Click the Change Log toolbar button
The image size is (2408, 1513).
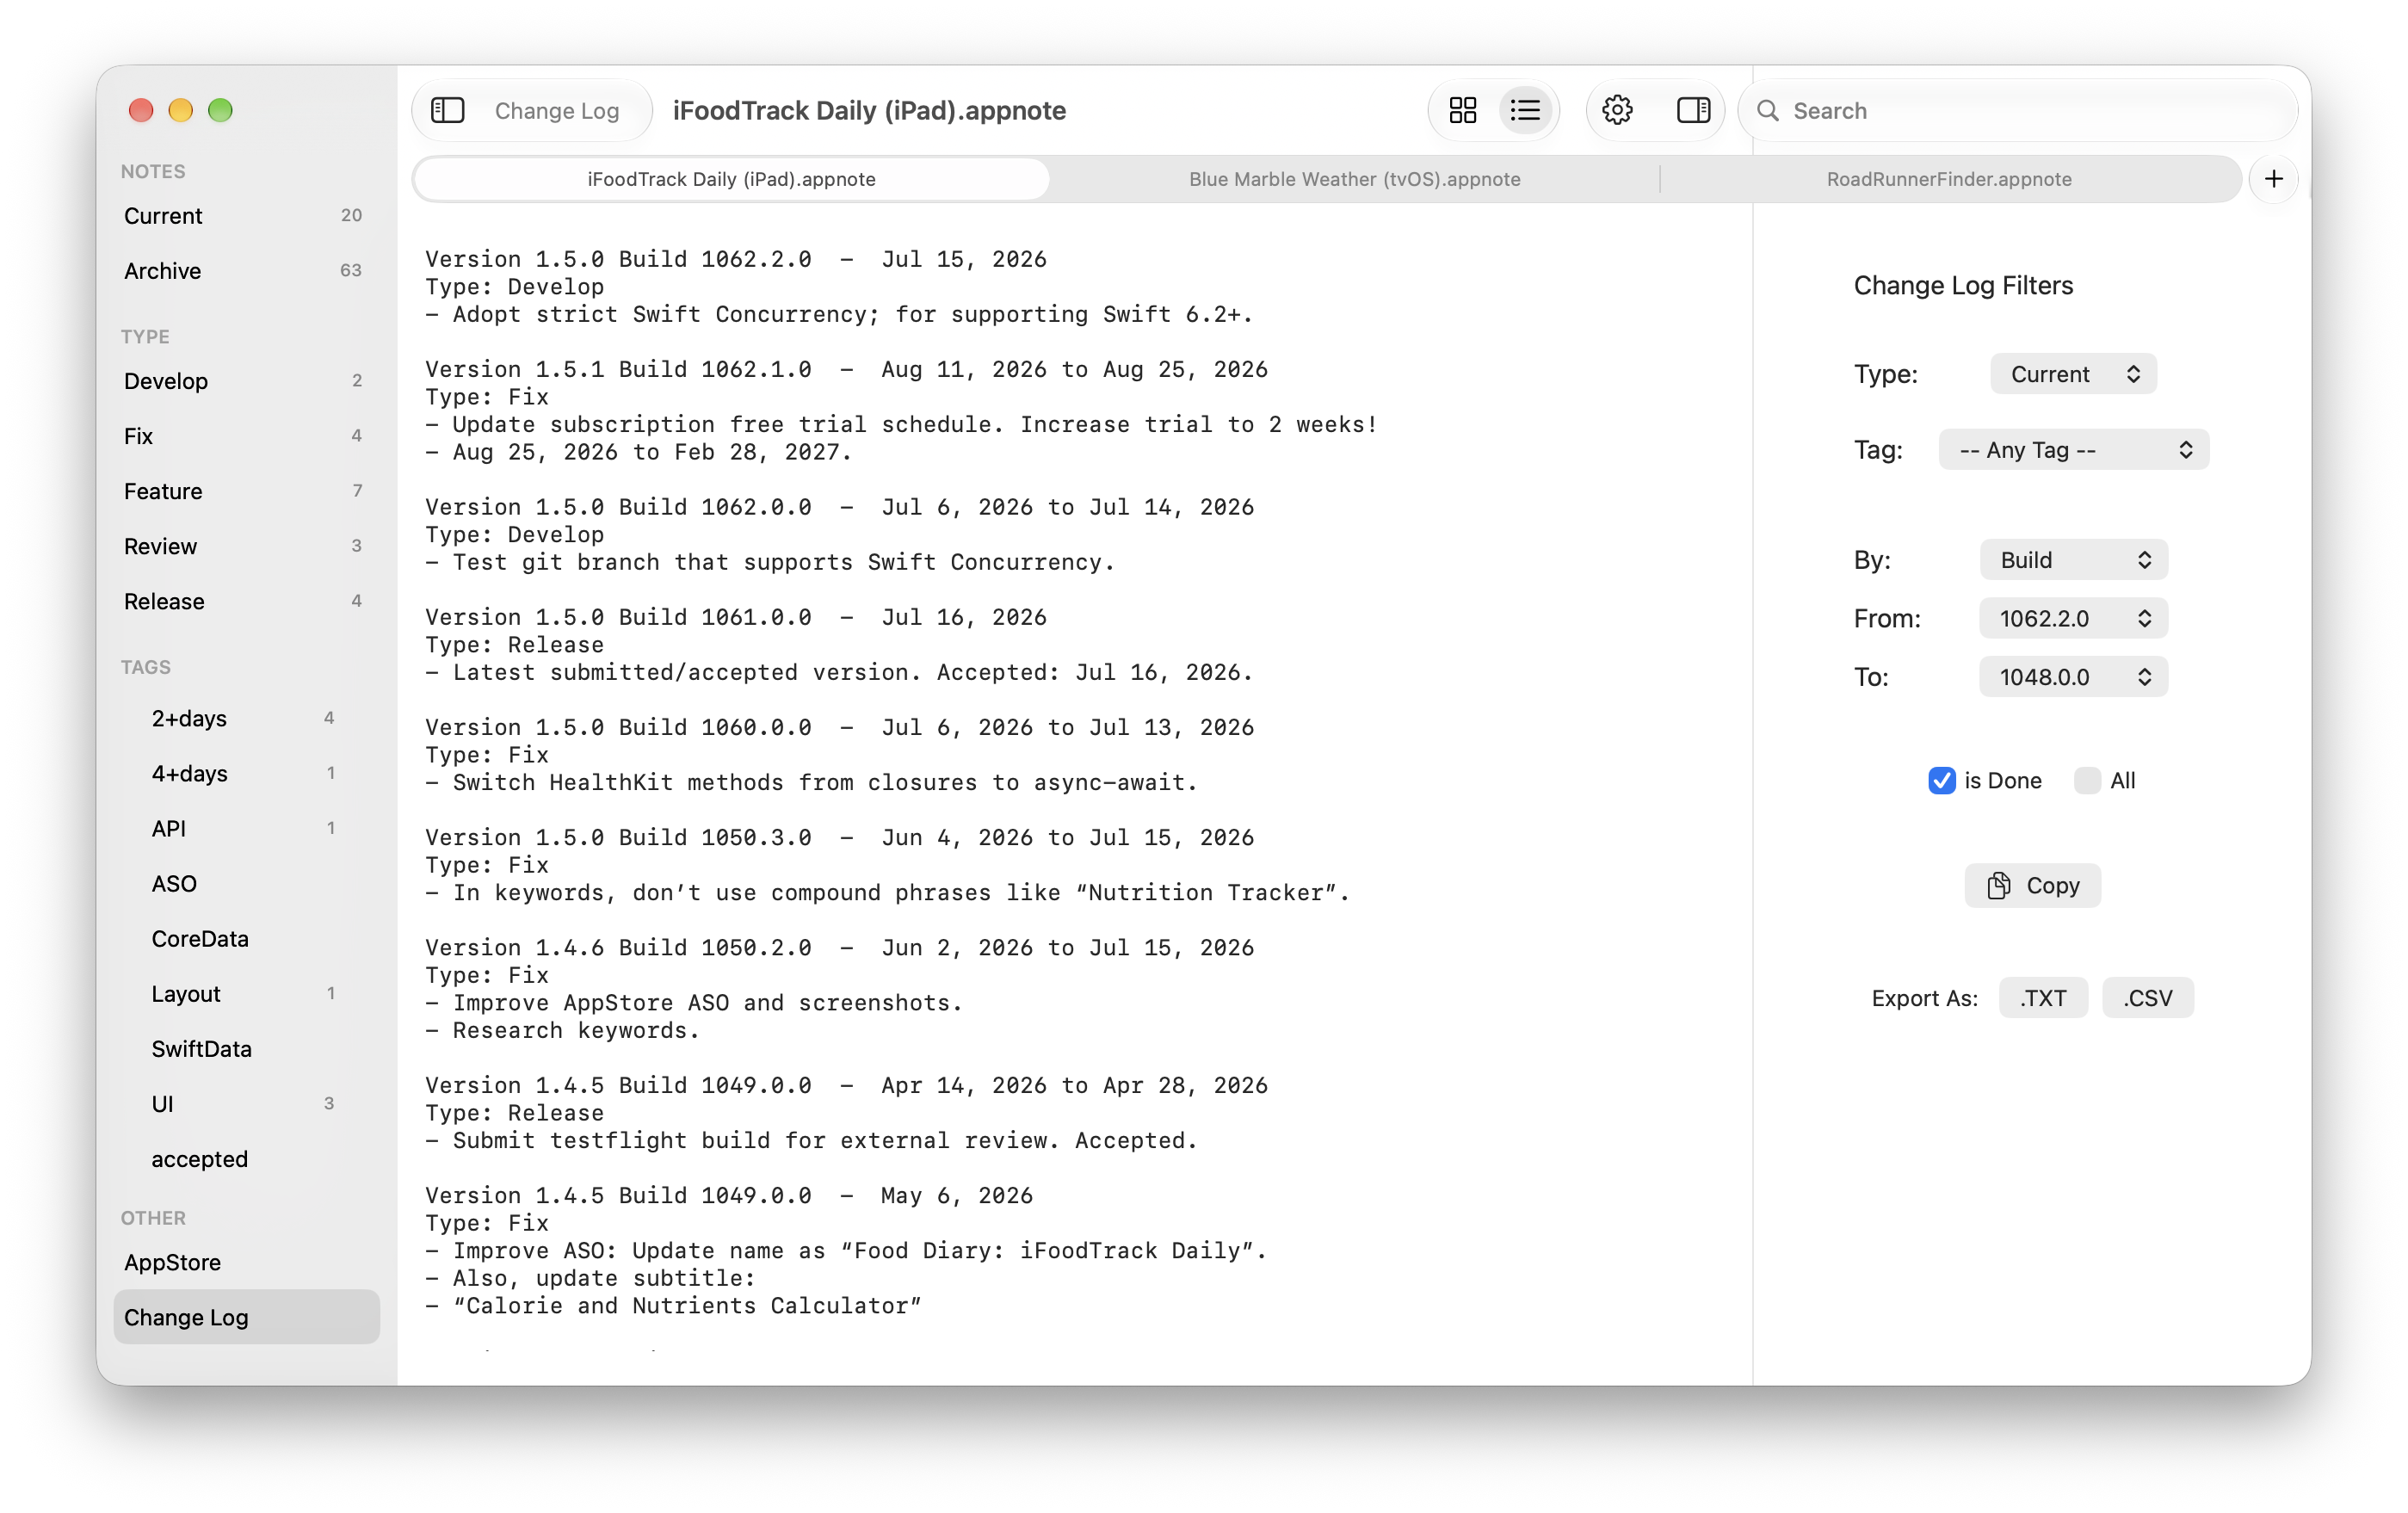point(556,110)
